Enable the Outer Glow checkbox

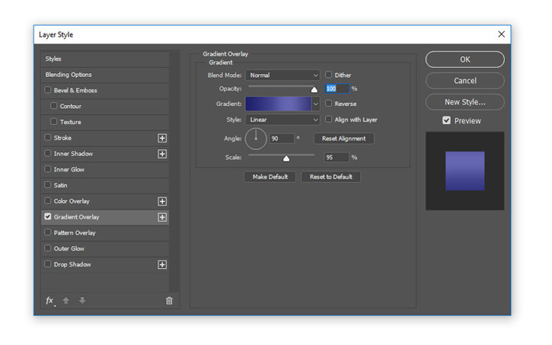coord(48,248)
